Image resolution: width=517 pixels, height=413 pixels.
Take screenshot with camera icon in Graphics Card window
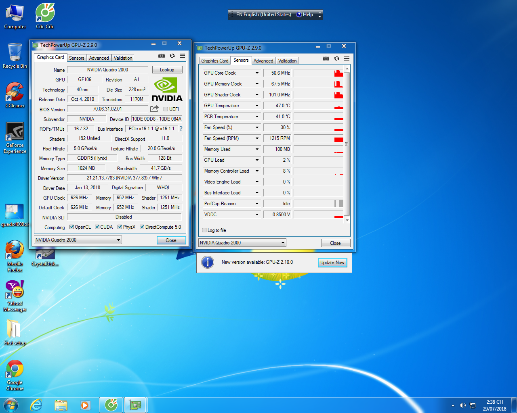(162, 56)
